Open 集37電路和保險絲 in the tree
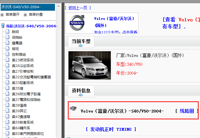The height and width of the screenshot is (138, 200). (26, 100)
